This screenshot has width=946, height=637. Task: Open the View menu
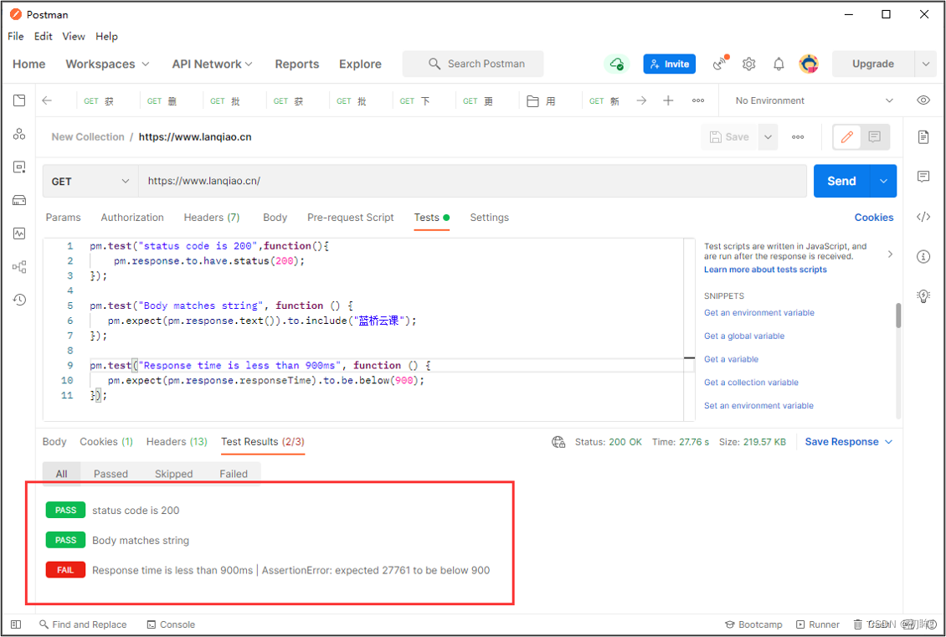[x=74, y=36]
